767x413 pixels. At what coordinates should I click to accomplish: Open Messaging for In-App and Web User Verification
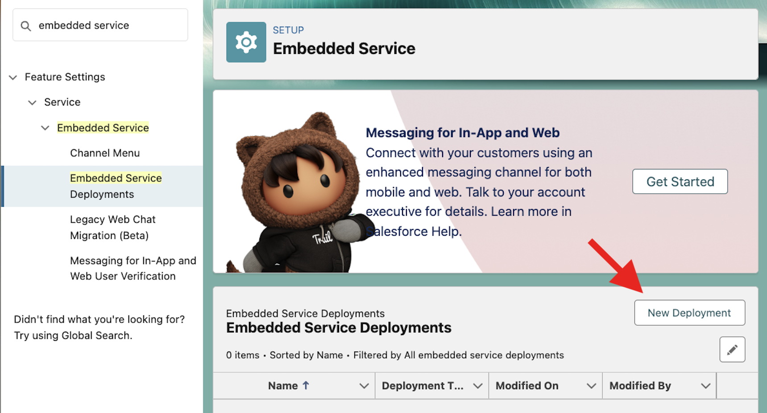(133, 268)
